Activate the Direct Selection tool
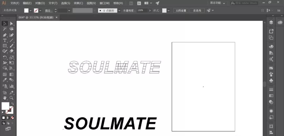Screen dimensions: 284x136 (12, 24)
